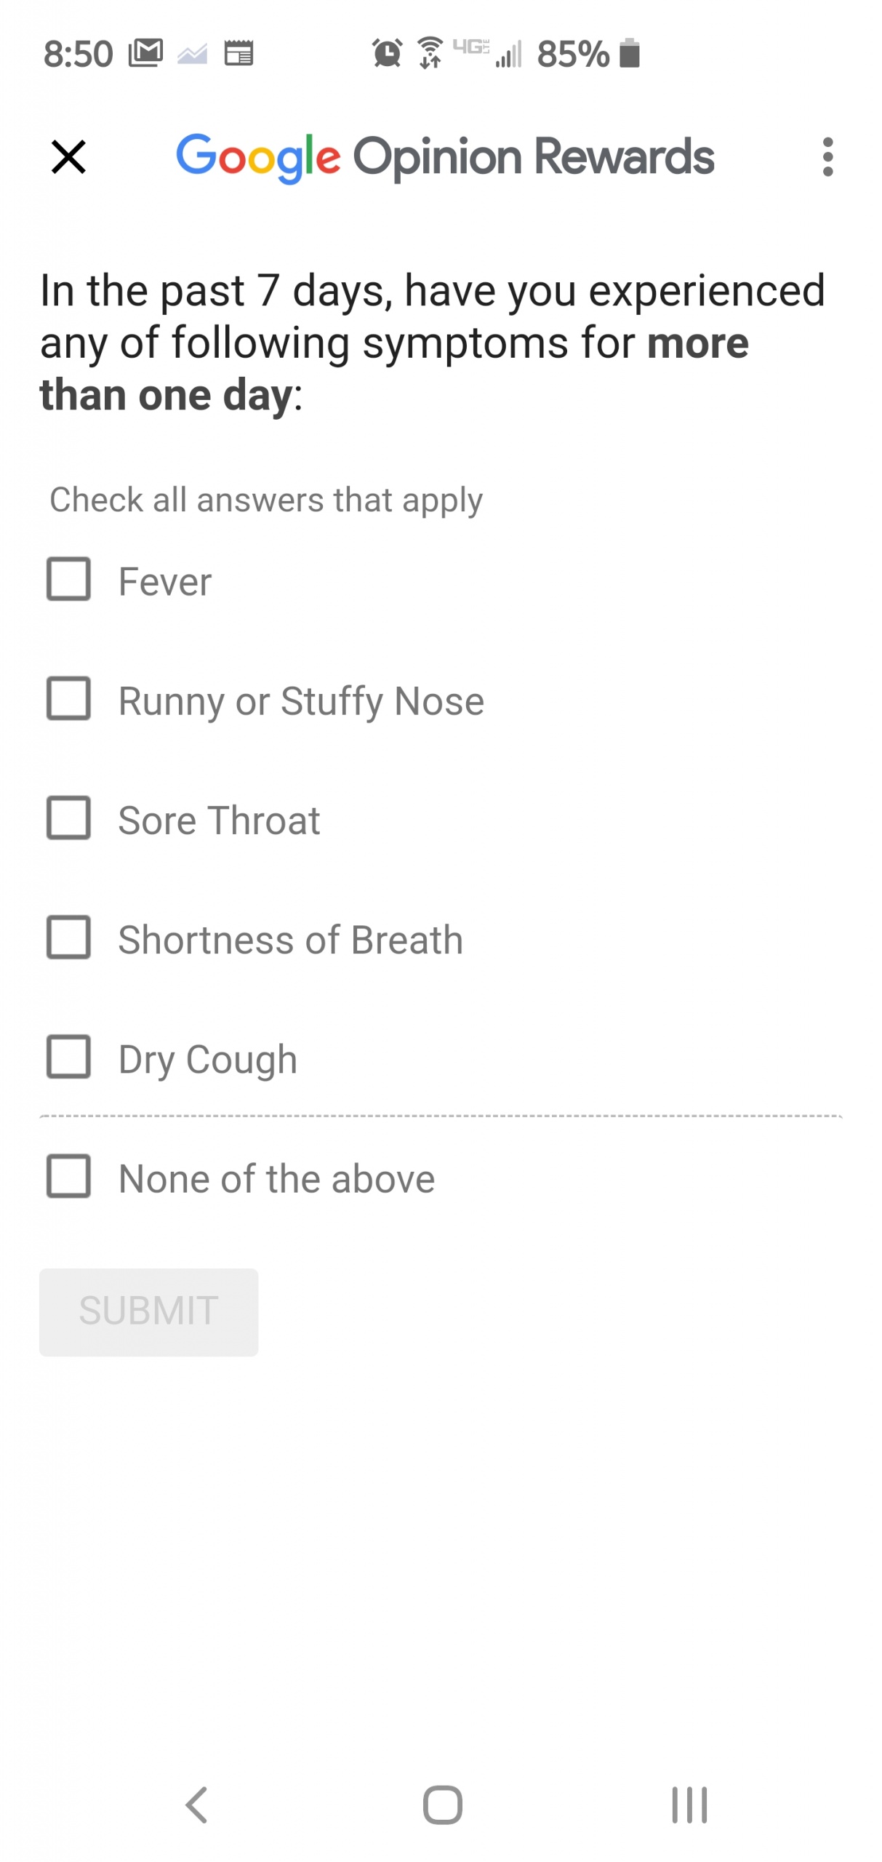Tap the Android home navigation button
The height and width of the screenshot is (1862, 882).
442,1804
